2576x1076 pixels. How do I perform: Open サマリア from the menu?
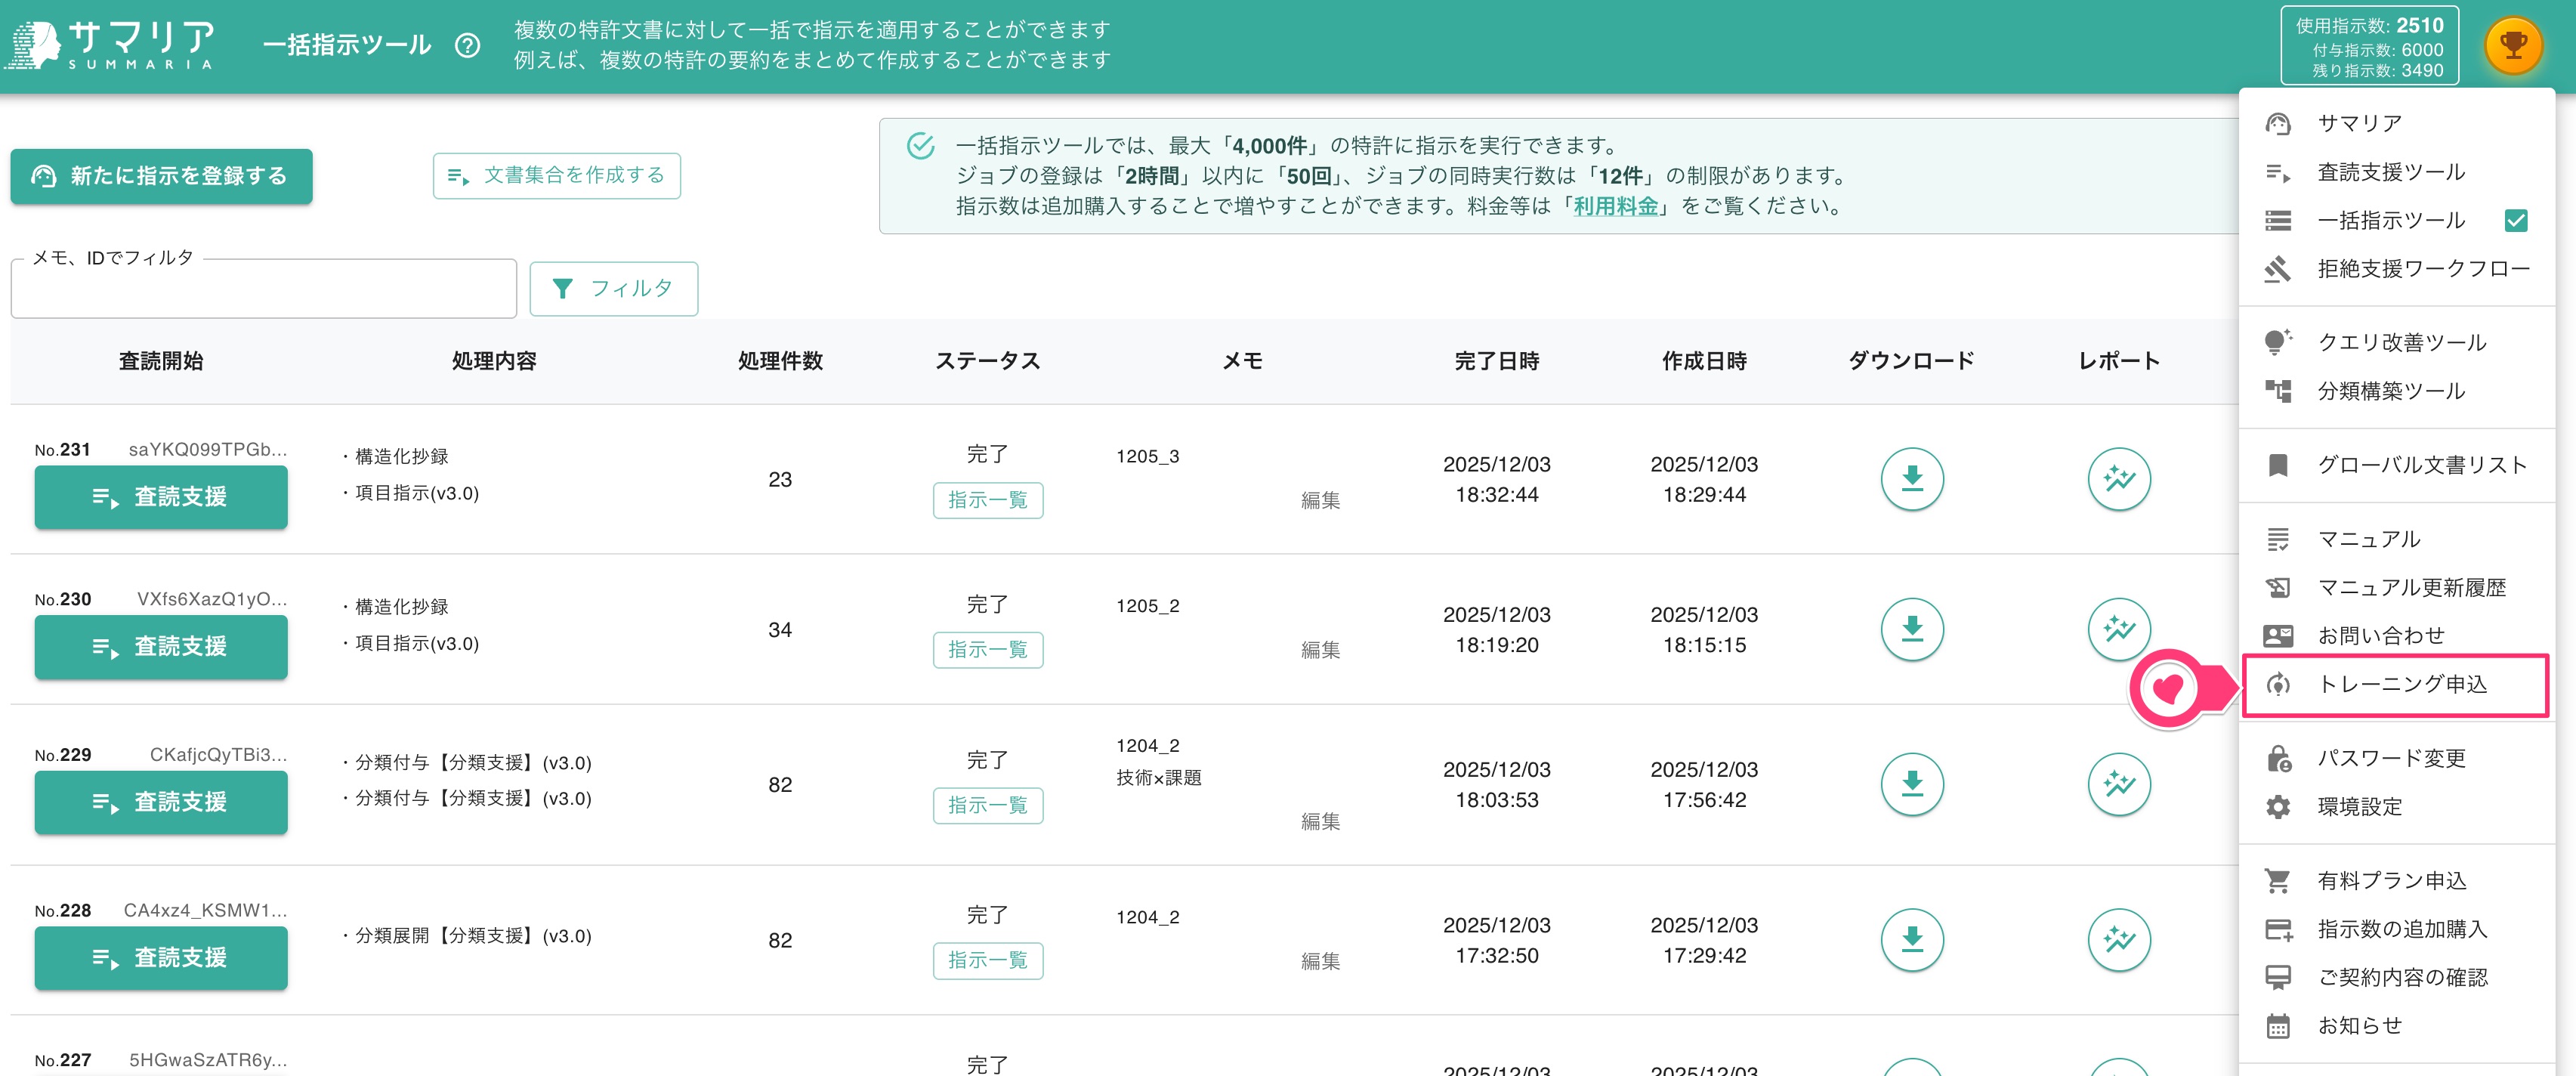point(2397,123)
